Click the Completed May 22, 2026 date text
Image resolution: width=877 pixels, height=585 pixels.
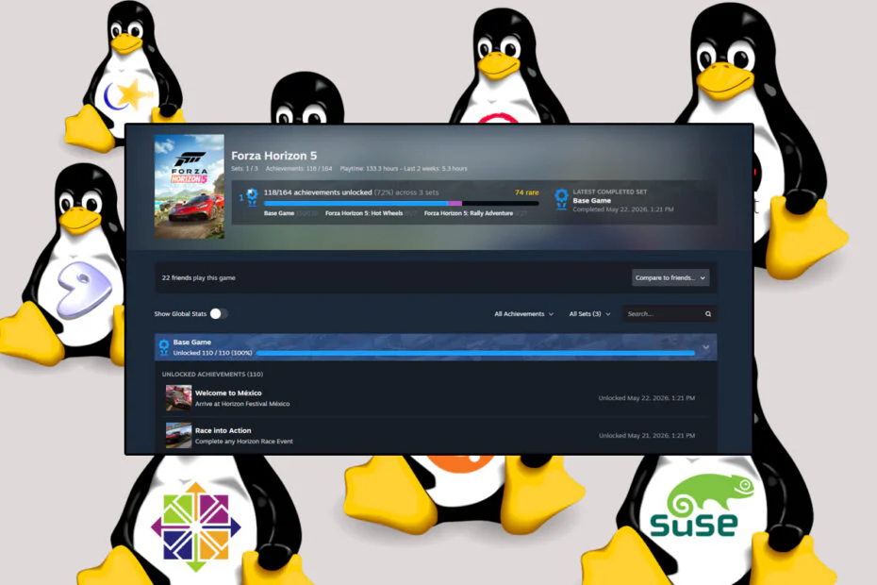point(623,209)
